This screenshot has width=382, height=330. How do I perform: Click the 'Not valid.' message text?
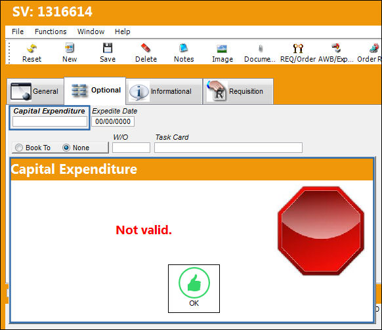[x=144, y=230]
